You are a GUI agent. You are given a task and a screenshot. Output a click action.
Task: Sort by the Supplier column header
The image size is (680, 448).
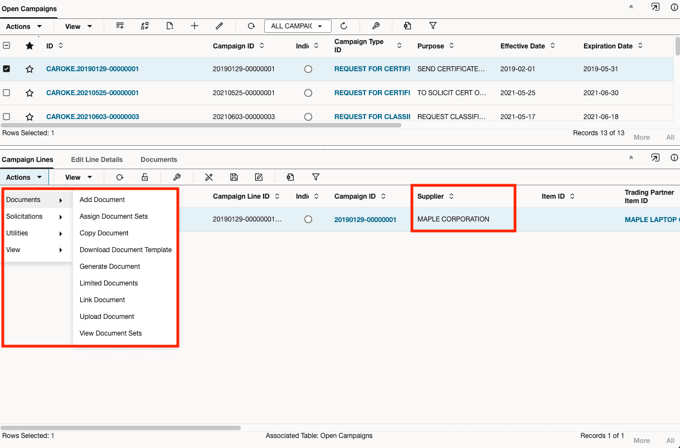430,196
